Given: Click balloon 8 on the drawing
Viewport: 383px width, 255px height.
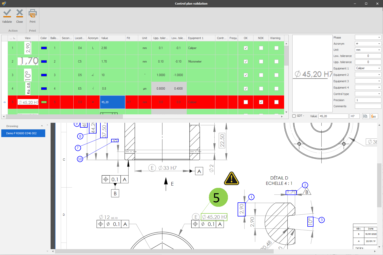Looking at the screenshot, I should [x=80, y=136].
